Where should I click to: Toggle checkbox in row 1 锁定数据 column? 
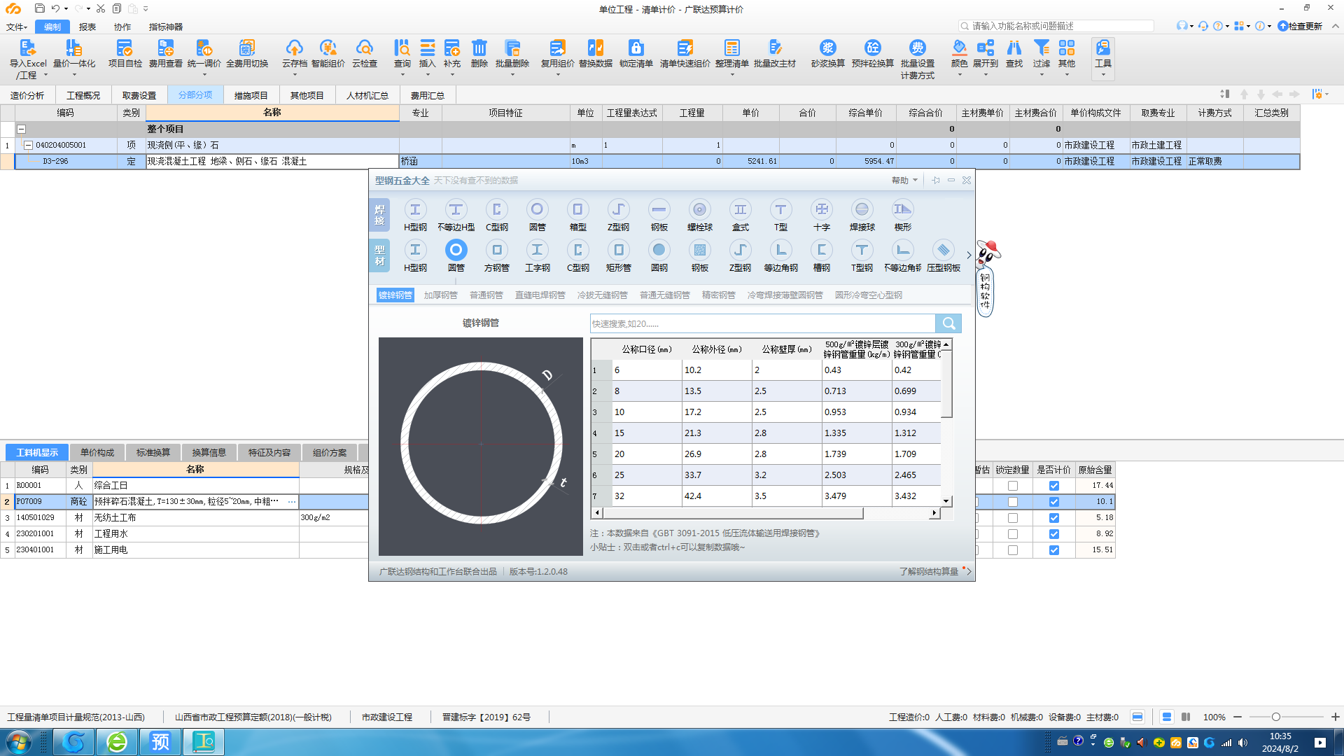tap(1013, 484)
